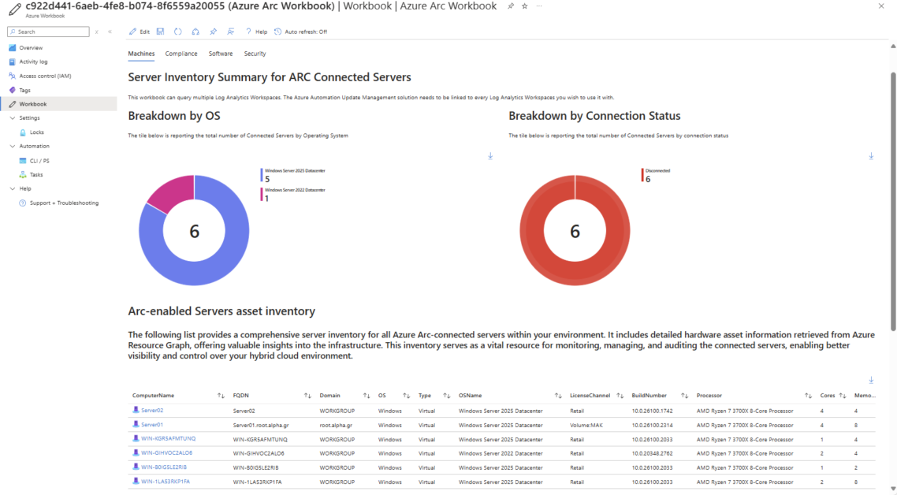Switch to the Security tab
The height and width of the screenshot is (495, 897).
[x=255, y=54]
